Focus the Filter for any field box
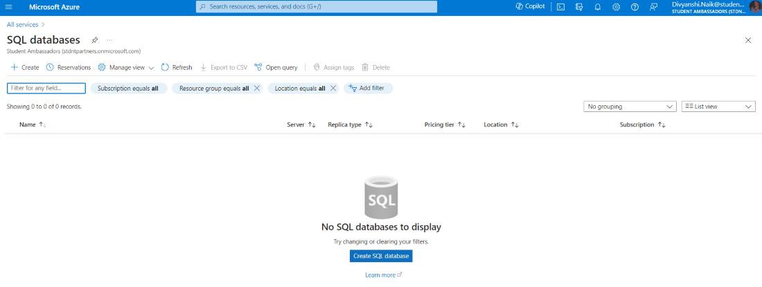The image size is (762, 287). coord(46,89)
